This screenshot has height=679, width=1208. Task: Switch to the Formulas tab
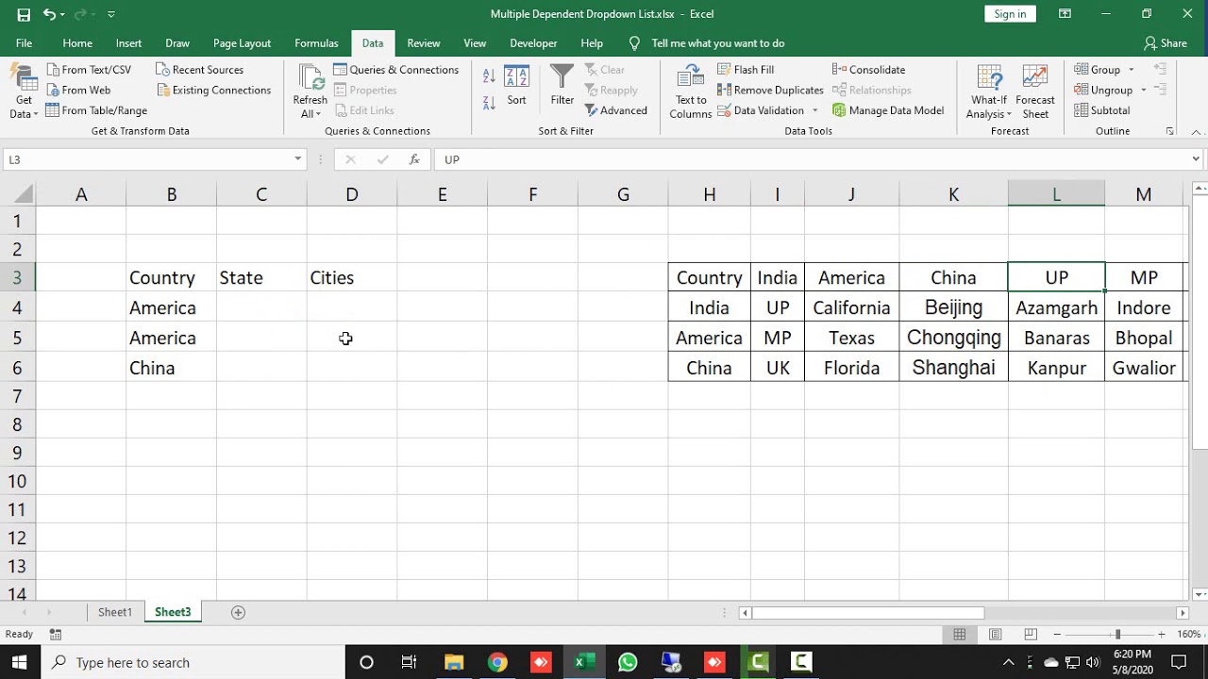coord(316,43)
